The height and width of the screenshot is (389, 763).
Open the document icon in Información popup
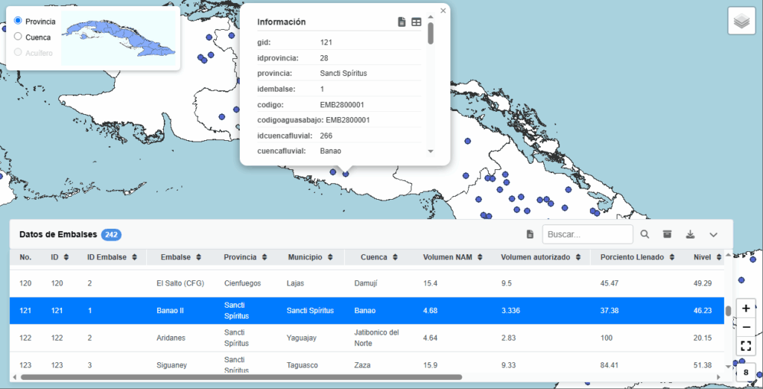402,22
